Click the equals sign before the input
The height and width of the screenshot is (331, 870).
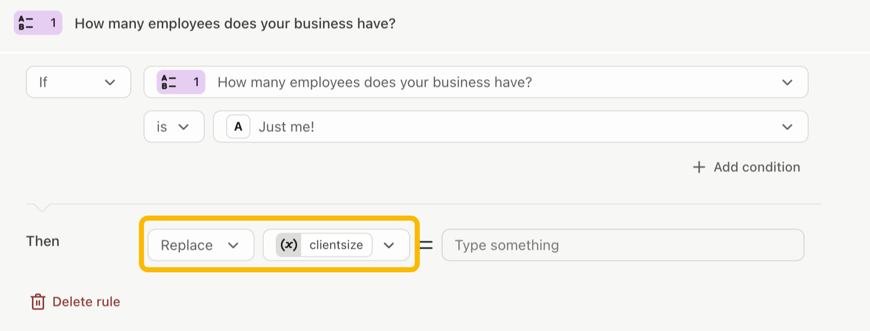click(x=426, y=245)
